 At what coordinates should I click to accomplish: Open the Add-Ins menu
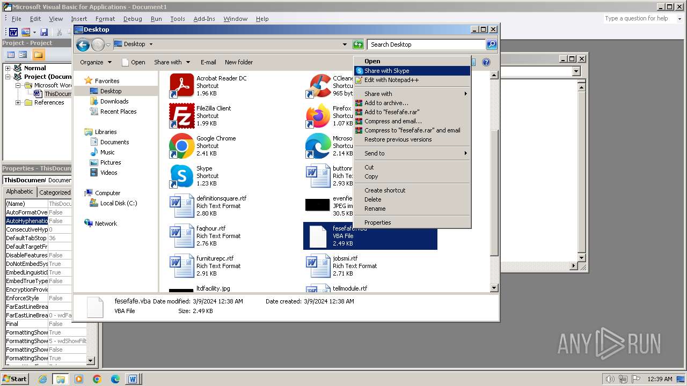(x=204, y=19)
